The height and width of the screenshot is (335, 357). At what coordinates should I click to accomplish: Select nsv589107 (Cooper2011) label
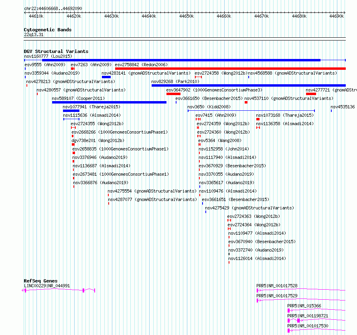(78, 98)
